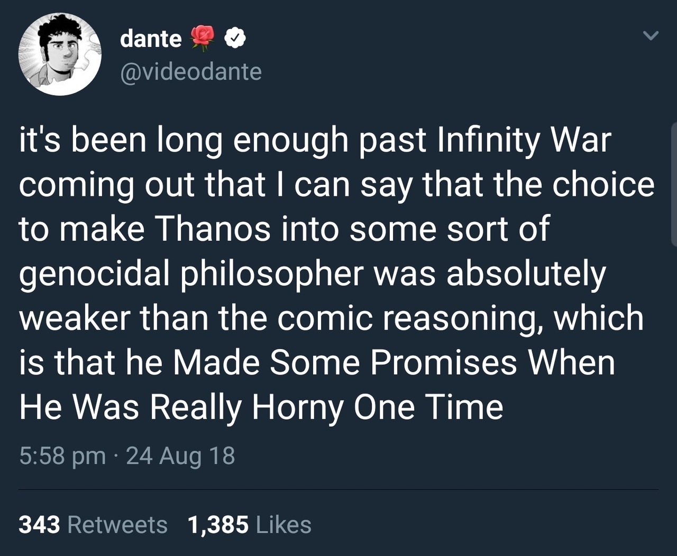Click the word "Horny" in the last line
This screenshot has height=556, width=677.
297,407
